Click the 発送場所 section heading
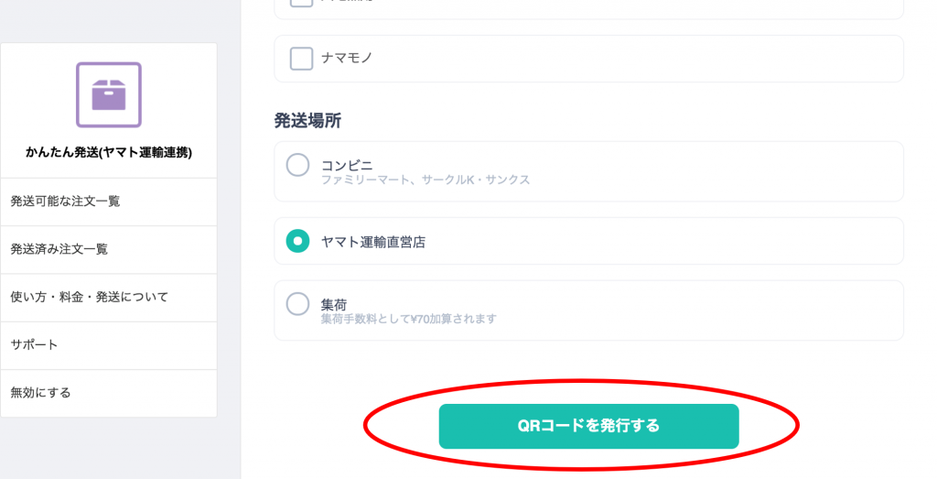 click(307, 121)
